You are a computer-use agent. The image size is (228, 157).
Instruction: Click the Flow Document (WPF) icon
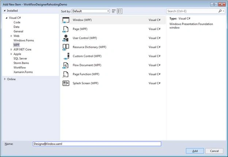(x=65, y=65)
